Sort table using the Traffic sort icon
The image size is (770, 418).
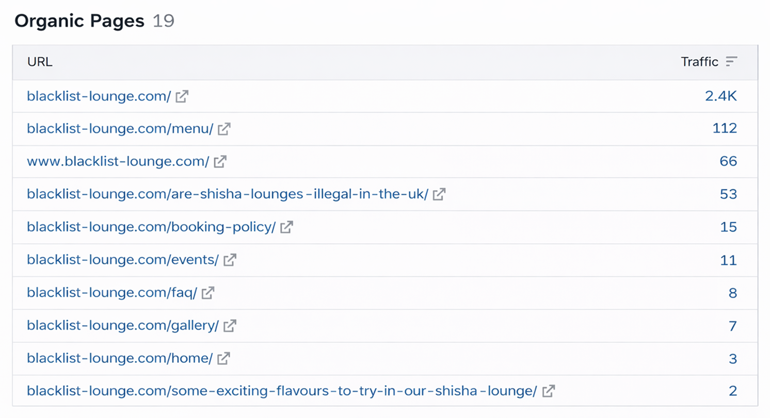click(x=731, y=62)
